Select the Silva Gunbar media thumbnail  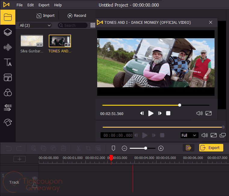pyautogui.click(x=32, y=41)
